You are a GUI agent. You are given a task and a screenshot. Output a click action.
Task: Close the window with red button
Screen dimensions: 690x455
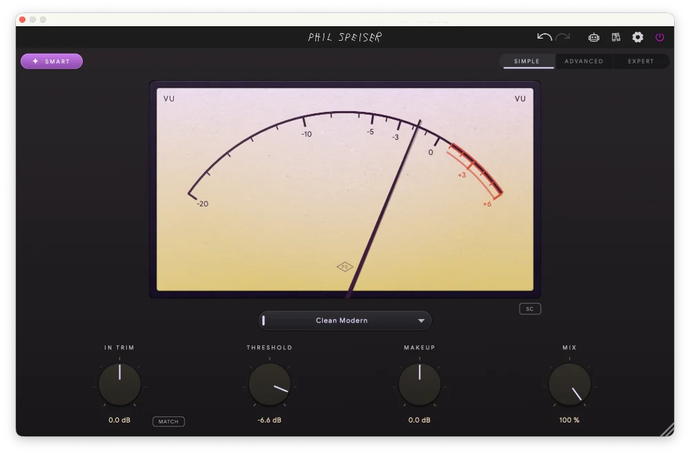coord(23,19)
